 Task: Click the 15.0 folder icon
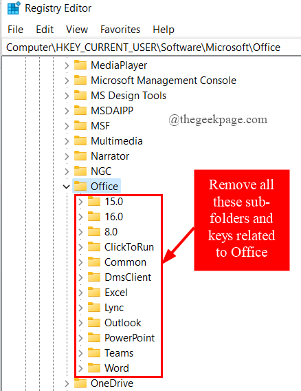point(94,201)
